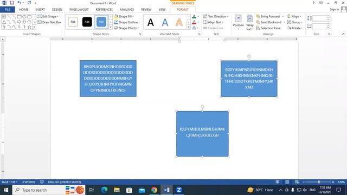Open Align Text dropdown
Image resolution: width=347 pixels, height=195 pixels.
(213, 22)
